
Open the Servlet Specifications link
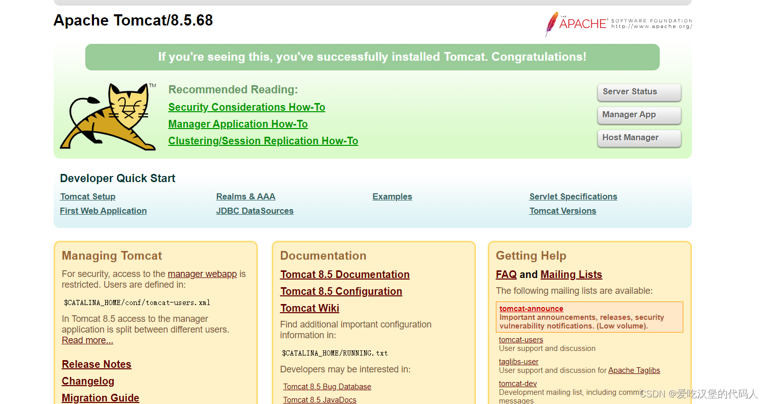point(573,196)
